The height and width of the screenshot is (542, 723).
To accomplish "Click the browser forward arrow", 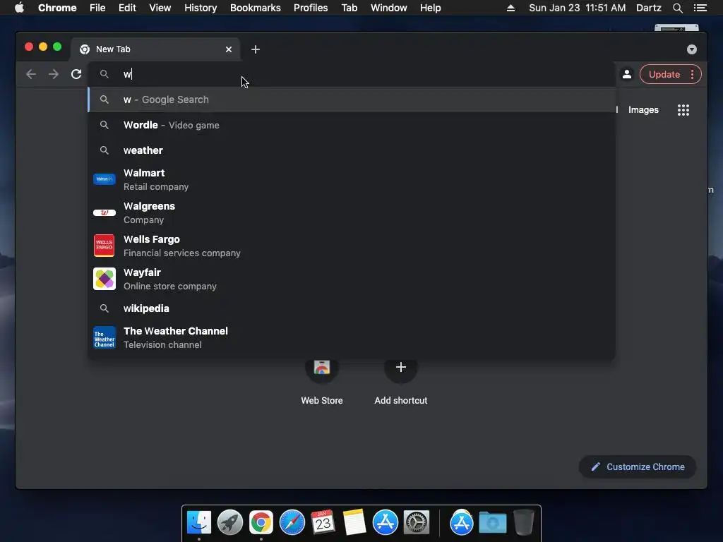I will [54, 74].
